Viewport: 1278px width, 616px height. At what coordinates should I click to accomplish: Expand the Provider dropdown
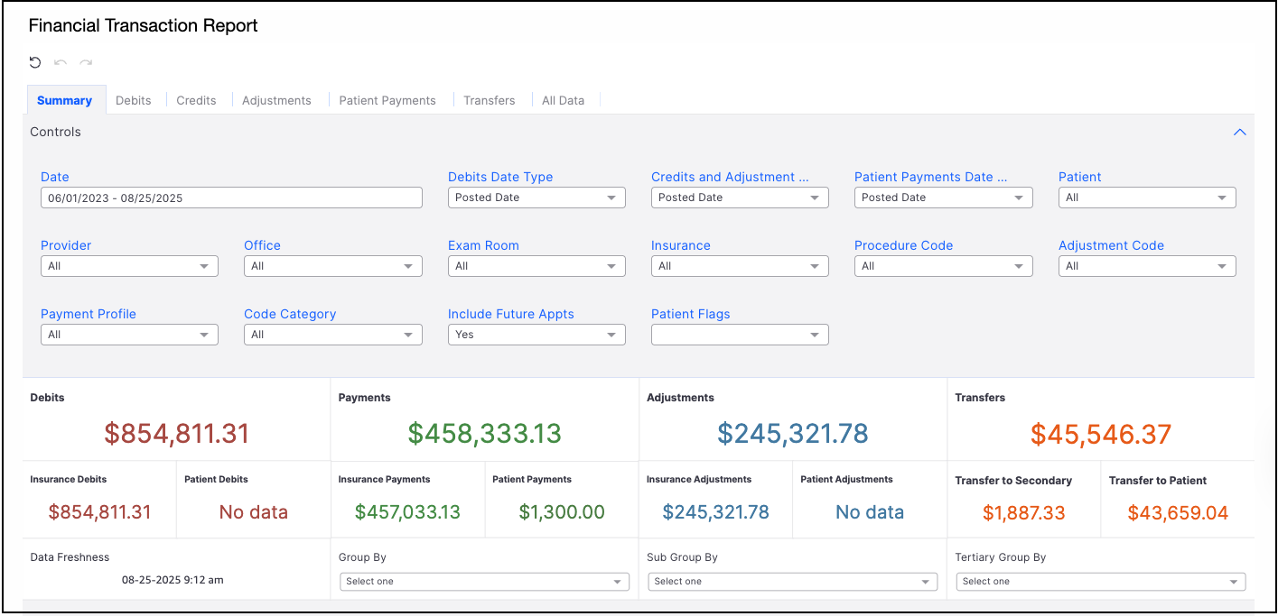tap(129, 266)
